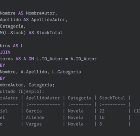Click the JOIN keyword in the query
The height and width of the screenshot is (136, 140).
click(x=5, y=52)
